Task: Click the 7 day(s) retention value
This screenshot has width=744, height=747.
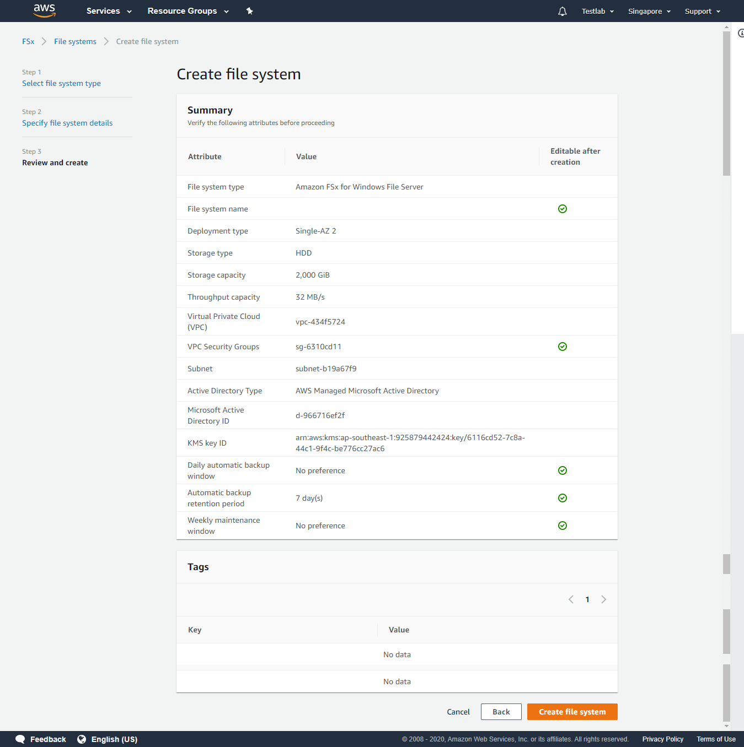Action: pyautogui.click(x=309, y=498)
